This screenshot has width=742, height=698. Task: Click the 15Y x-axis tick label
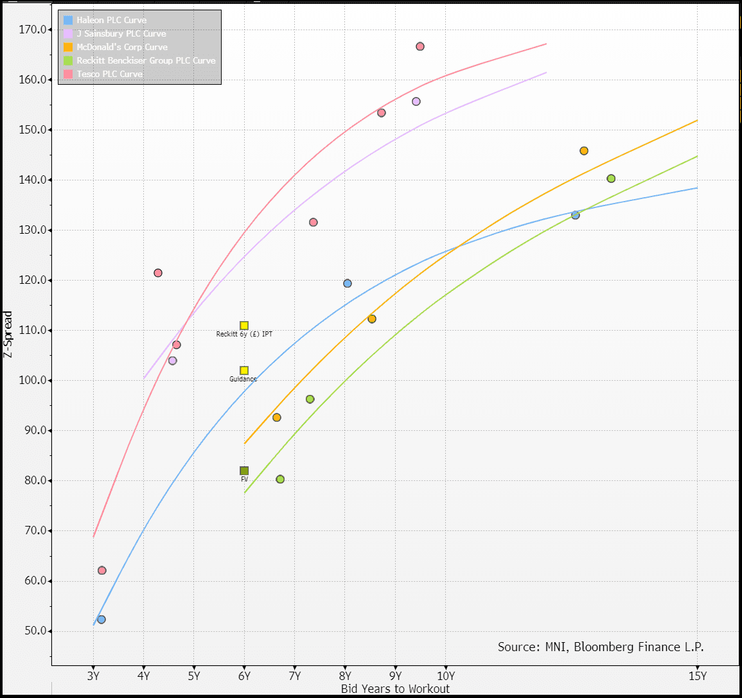pos(697,676)
